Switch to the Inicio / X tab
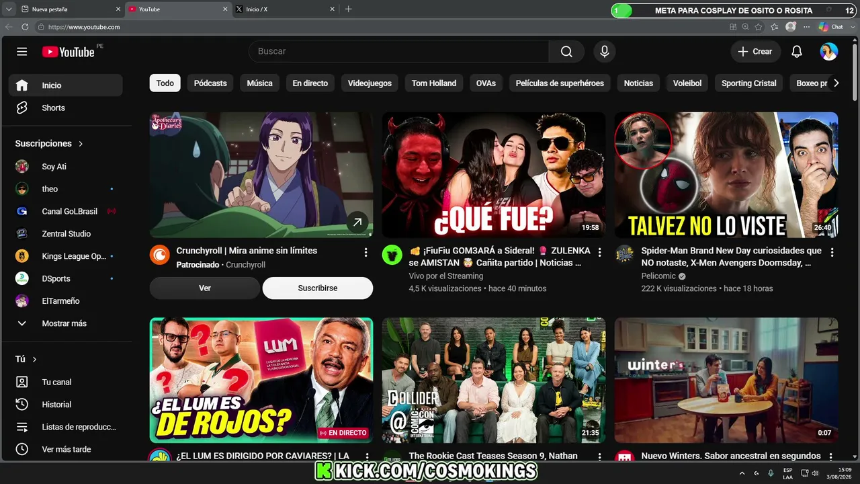Viewport: 860px width, 484px height. click(x=285, y=9)
